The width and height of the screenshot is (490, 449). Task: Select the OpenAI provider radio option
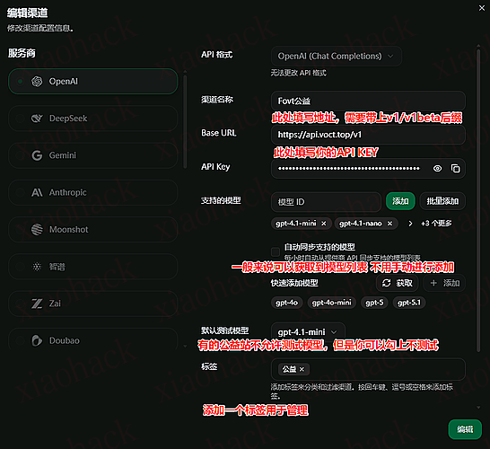tap(20, 82)
